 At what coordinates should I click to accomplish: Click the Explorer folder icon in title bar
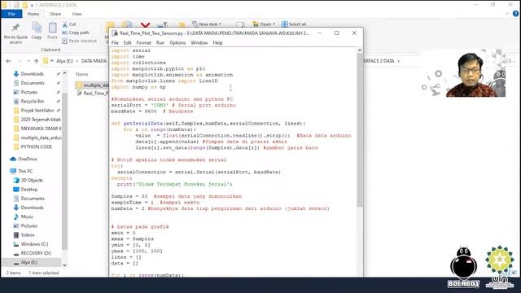4,5
